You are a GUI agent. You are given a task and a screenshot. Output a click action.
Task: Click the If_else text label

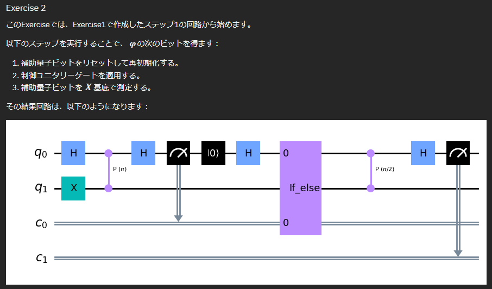click(304, 188)
